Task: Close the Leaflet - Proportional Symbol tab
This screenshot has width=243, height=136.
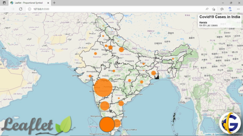Action: [48, 3]
